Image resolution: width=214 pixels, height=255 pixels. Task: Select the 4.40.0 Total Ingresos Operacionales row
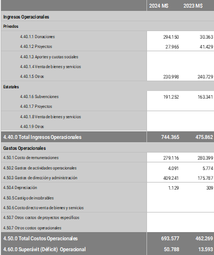(x=107, y=137)
